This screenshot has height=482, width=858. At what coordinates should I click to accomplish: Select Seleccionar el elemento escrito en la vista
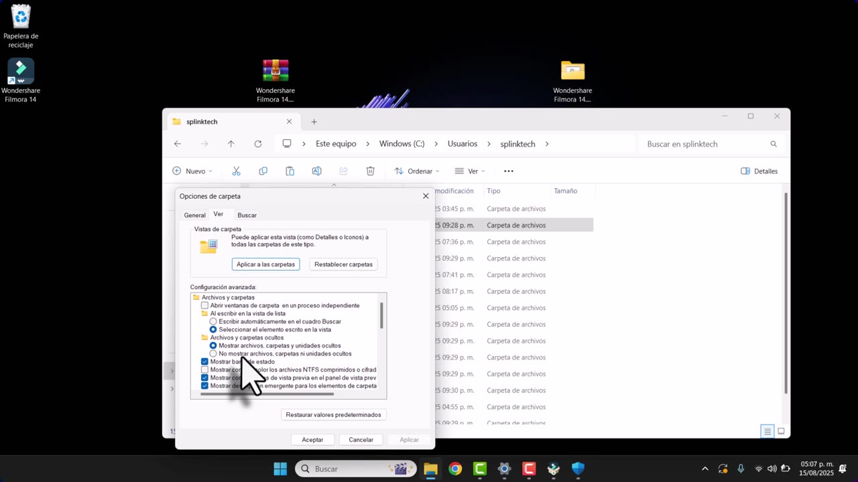pyautogui.click(x=213, y=329)
